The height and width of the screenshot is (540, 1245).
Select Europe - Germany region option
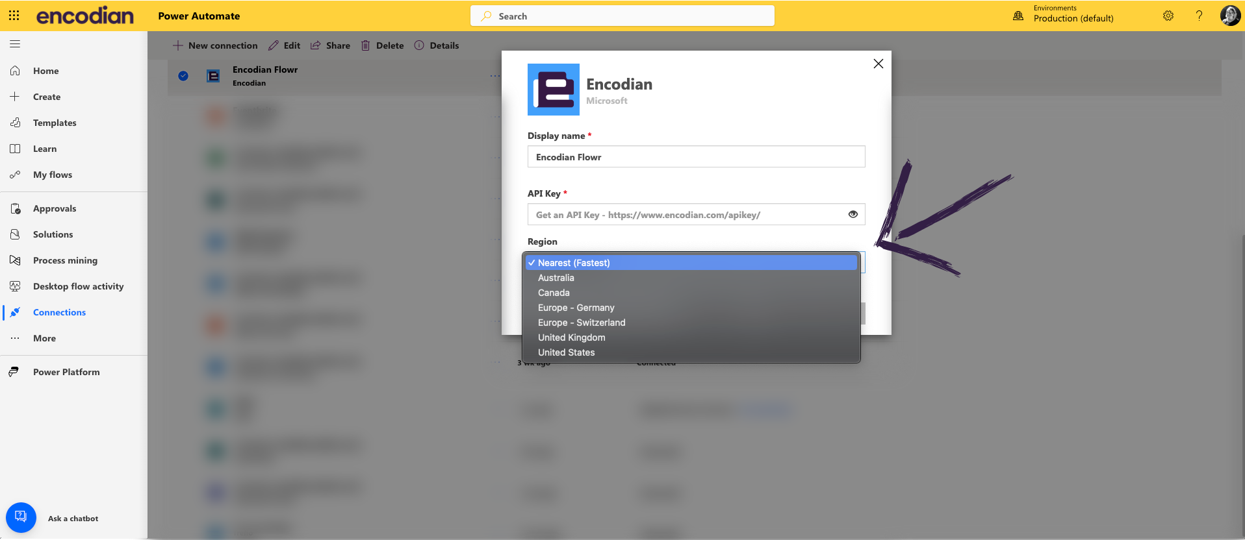coord(691,308)
